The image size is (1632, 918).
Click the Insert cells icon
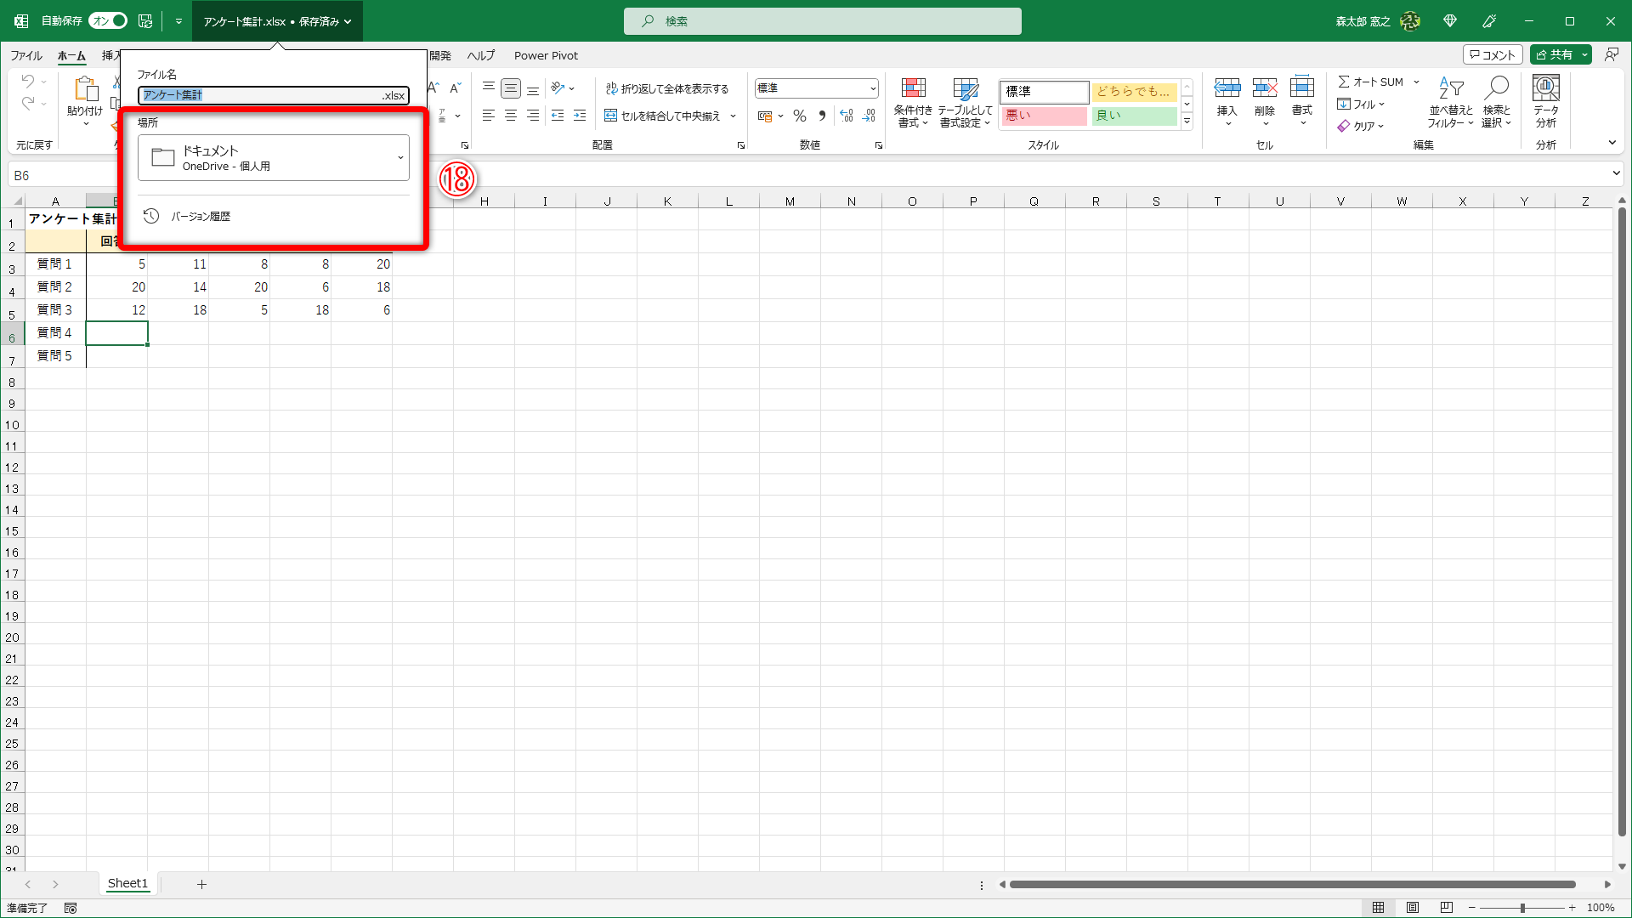(x=1227, y=88)
